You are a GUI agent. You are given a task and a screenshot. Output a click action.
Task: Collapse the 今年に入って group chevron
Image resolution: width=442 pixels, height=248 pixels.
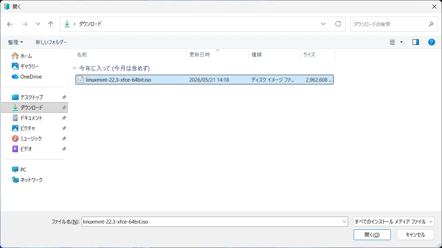pyautogui.click(x=74, y=68)
